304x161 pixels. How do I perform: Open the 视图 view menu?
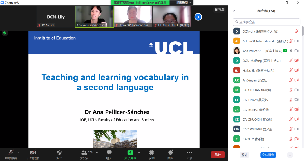(220, 9)
